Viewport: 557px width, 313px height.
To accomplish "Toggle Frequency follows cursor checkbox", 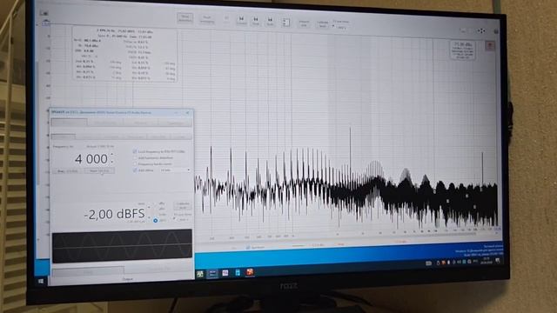I will pyautogui.click(x=135, y=164).
